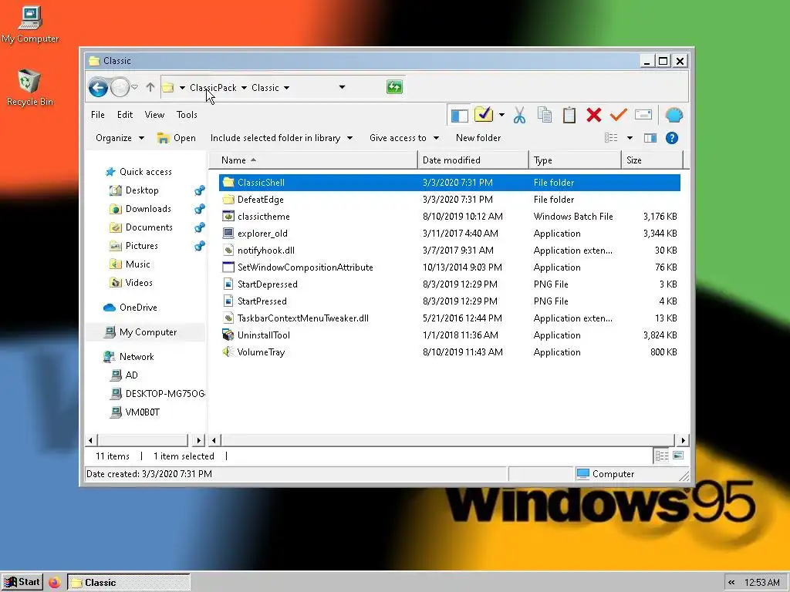Toggle the preview pane icon
This screenshot has width=790, height=592.
(650, 138)
